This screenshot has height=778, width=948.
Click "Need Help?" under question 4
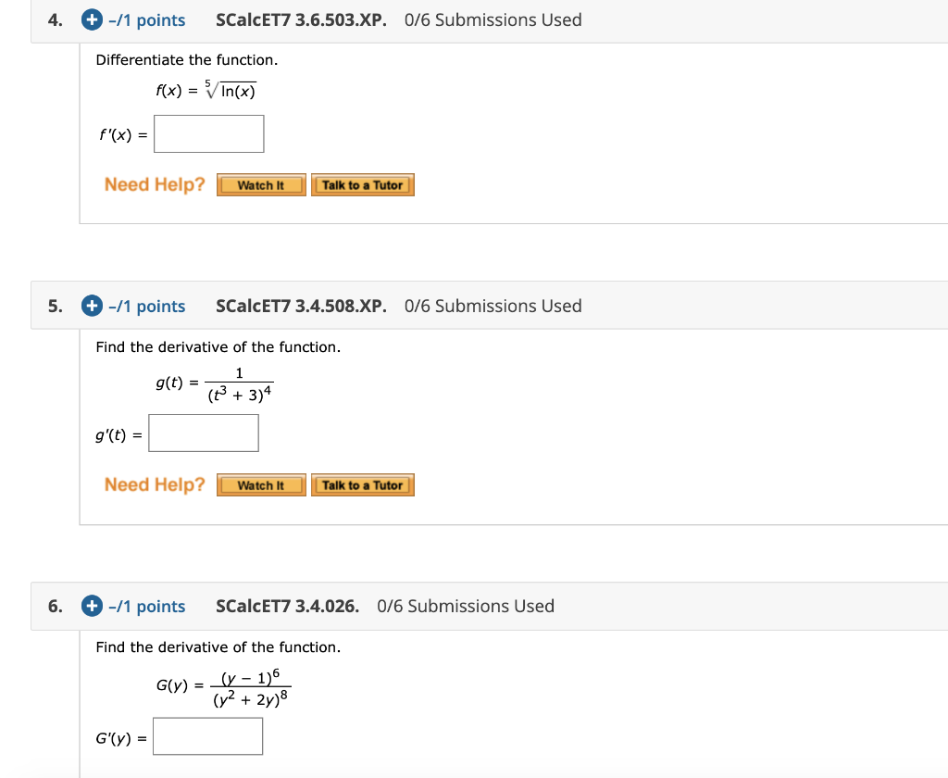point(154,184)
